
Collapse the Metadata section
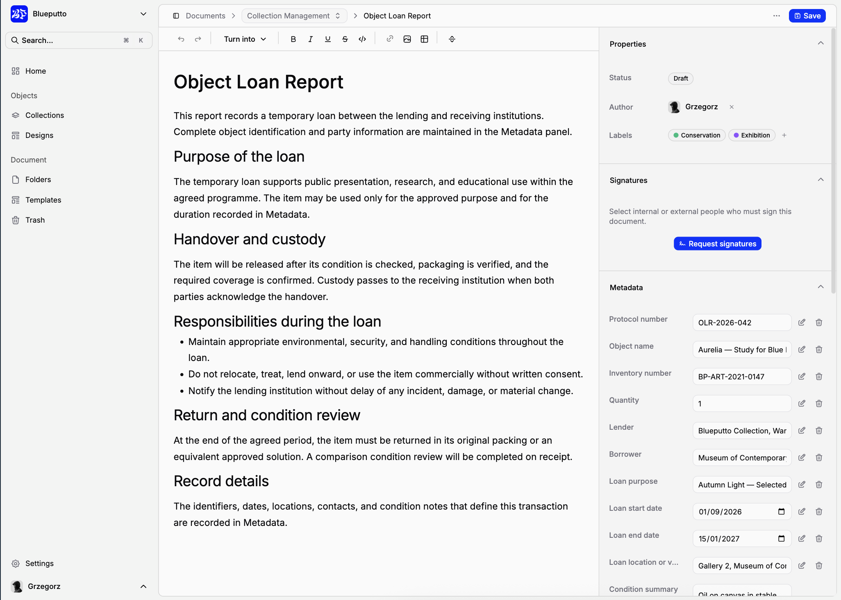click(x=821, y=287)
